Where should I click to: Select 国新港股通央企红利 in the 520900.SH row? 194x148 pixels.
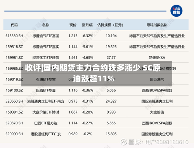(x=157, y=134)
